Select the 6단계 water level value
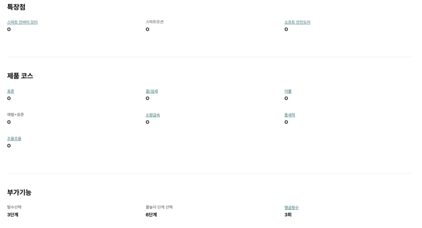Image resolution: width=422 pixels, height=228 pixels. pyautogui.click(x=151, y=214)
